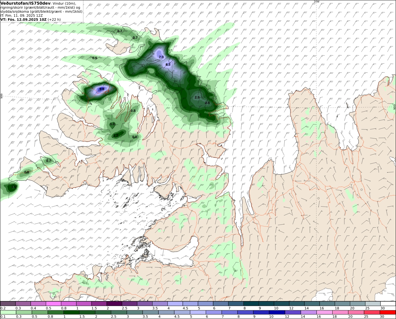Select the lightest green 0.1 swatch in the green scale

[8, 312]
